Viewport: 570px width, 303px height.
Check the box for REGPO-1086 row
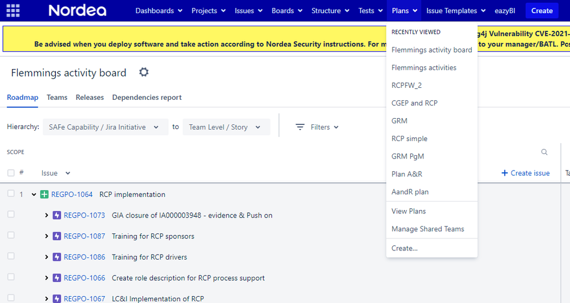tap(11, 256)
